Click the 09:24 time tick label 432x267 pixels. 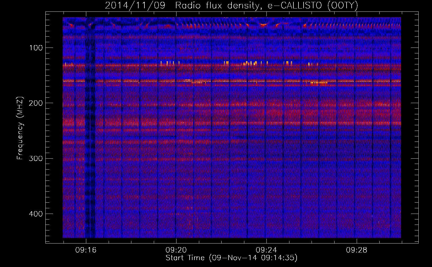[266, 250]
